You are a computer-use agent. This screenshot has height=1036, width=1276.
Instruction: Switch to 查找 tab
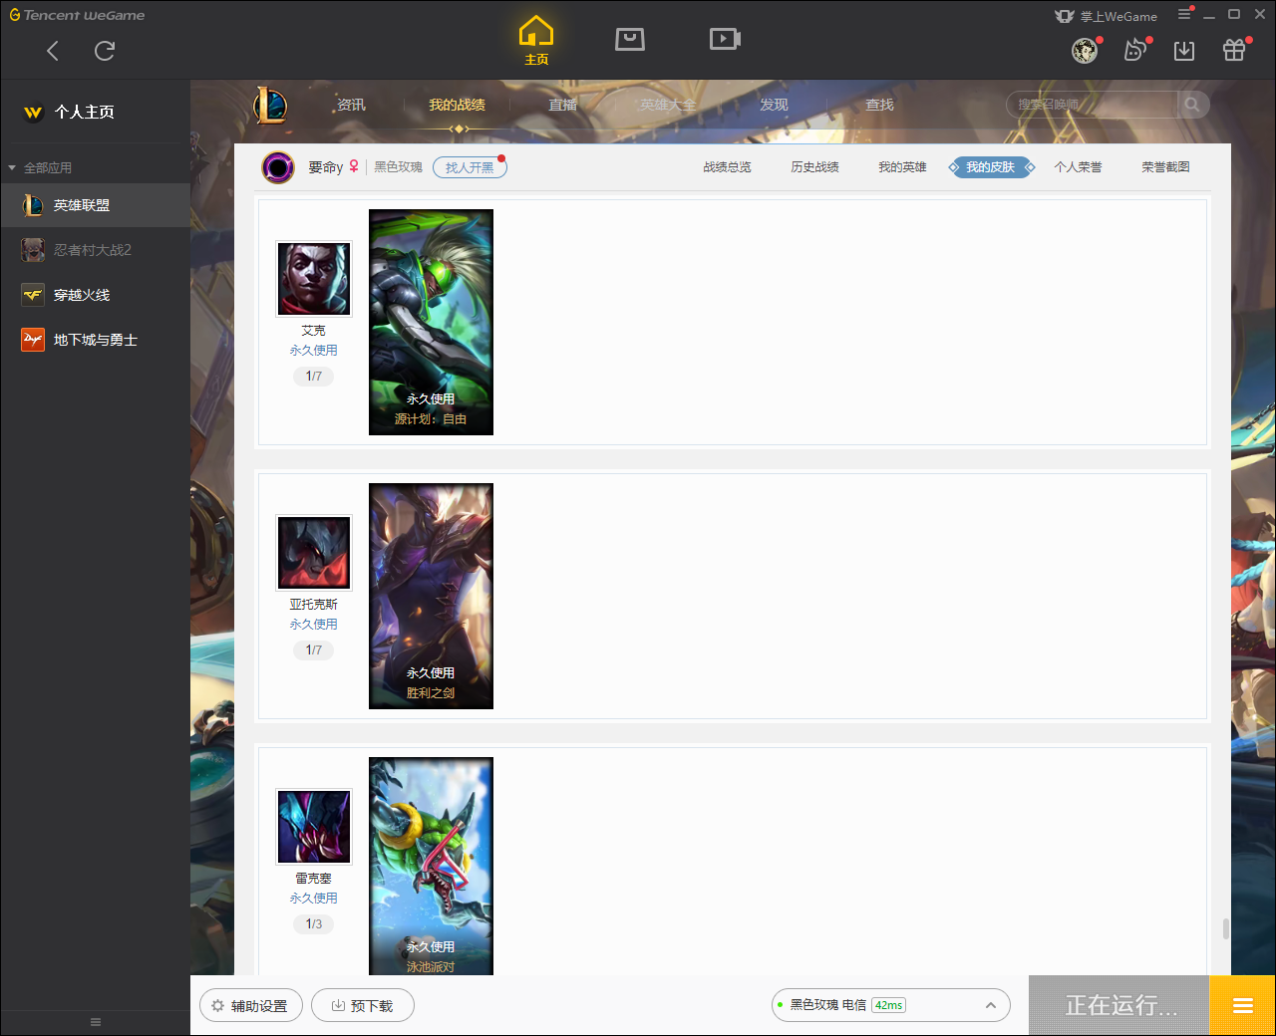pos(879,105)
